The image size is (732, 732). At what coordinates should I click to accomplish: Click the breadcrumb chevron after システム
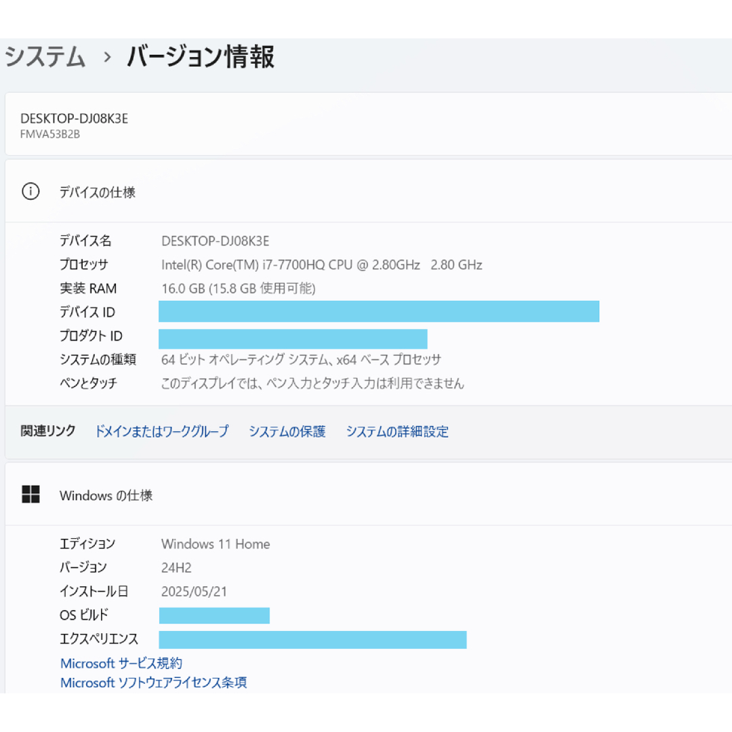107,57
